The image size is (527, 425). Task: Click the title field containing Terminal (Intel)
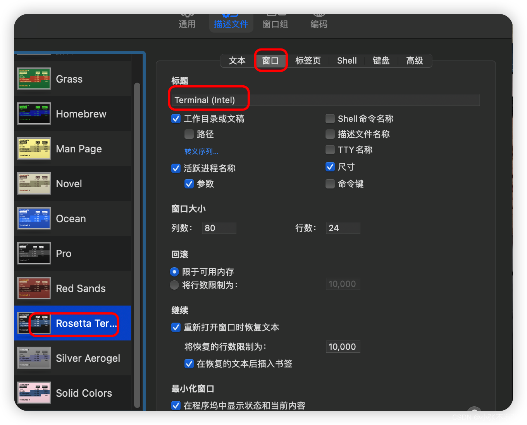[325, 100]
